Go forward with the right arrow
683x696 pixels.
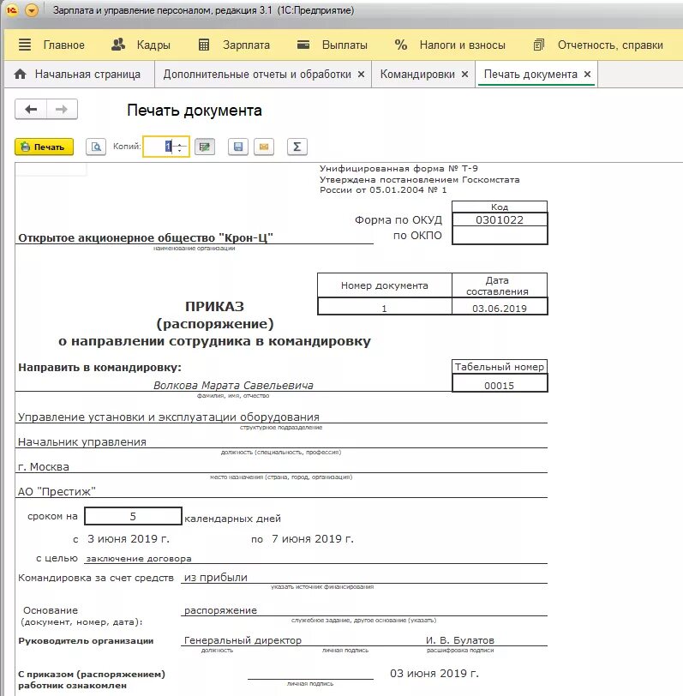tap(62, 109)
